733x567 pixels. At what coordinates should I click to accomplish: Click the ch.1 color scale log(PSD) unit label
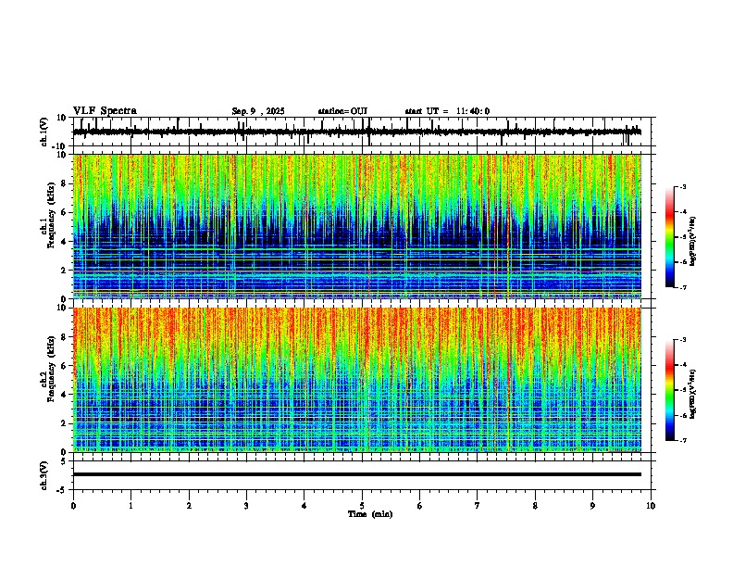coord(693,241)
